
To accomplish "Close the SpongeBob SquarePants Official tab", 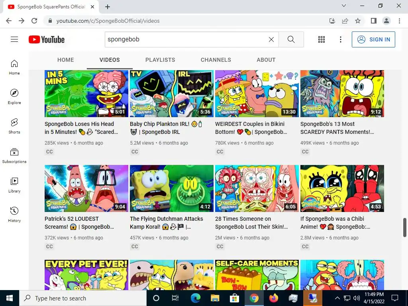I will [92, 7].
